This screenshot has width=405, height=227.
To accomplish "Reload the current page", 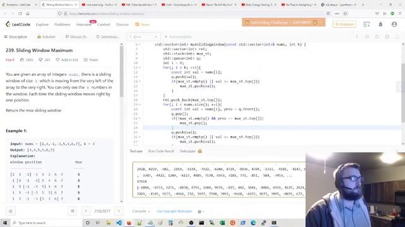I will (x=20, y=13).
